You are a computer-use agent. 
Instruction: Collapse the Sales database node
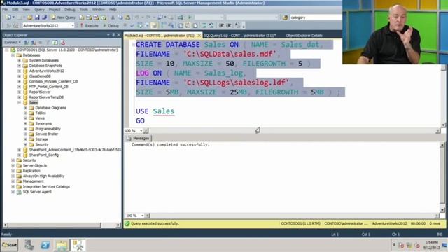[x=19, y=102]
